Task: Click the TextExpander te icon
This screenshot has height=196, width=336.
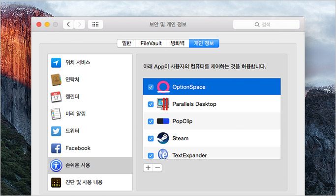Action: click(163, 154)
